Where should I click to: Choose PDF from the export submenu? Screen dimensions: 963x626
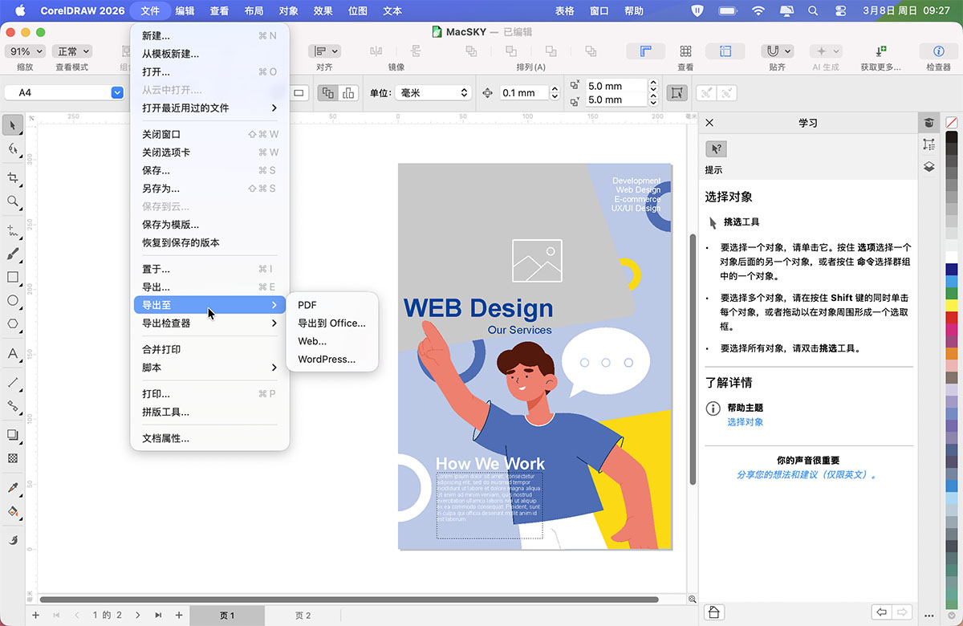coord(307,305)
